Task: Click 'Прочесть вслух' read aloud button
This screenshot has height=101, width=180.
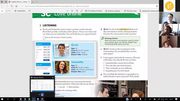Action: tap(130, 11)
